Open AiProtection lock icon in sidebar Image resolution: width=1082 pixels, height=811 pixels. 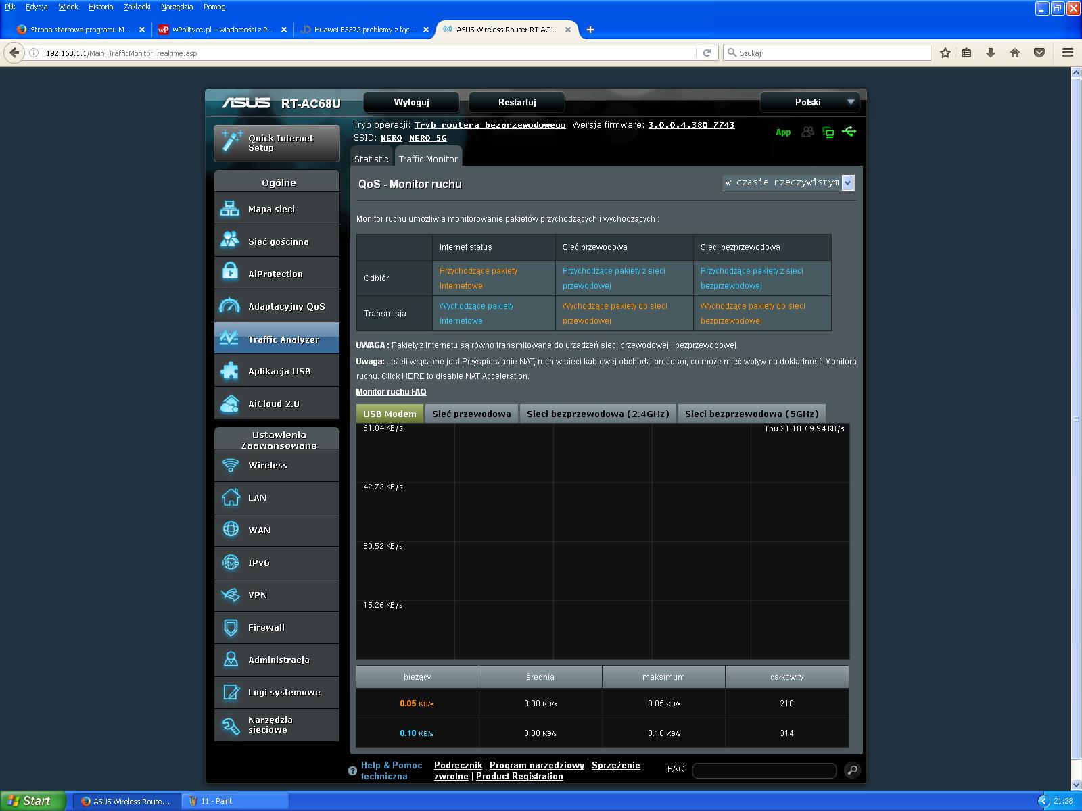(x=230, y=273)
